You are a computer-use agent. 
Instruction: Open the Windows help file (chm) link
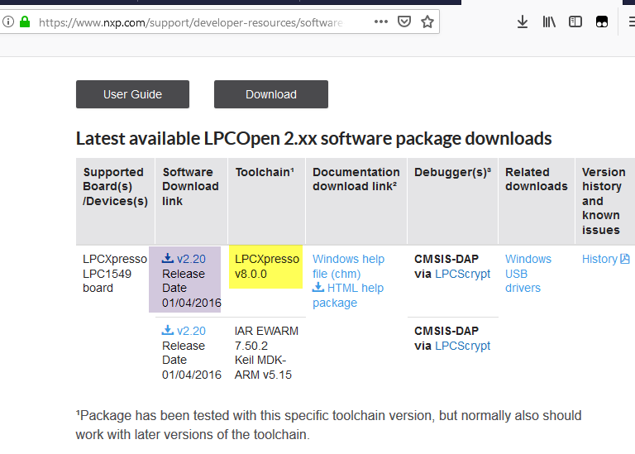(x=348, y=266)
